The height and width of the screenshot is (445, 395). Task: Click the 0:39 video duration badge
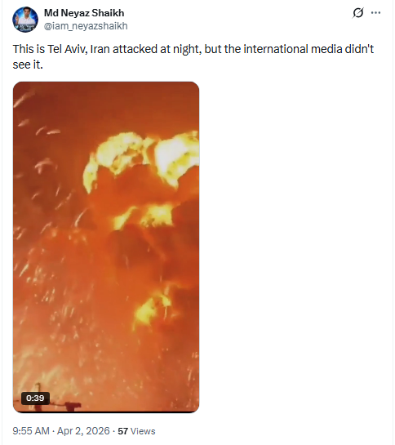[x=35, y=398]
